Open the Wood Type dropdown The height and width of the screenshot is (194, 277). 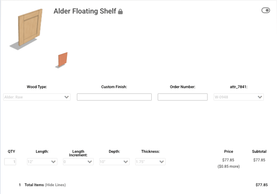37,97
